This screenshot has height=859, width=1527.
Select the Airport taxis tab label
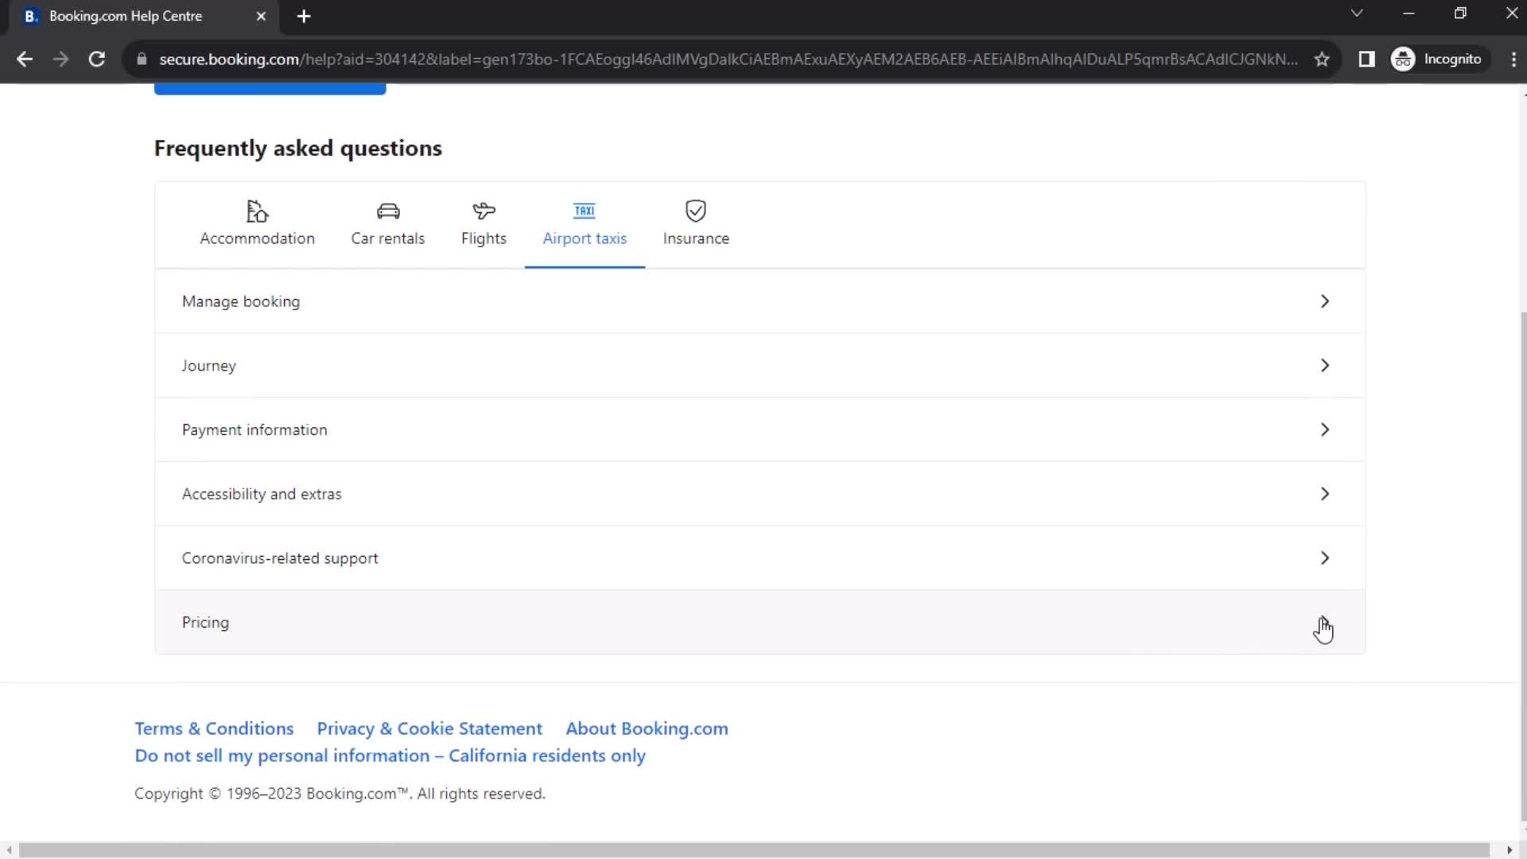(585, 239)
